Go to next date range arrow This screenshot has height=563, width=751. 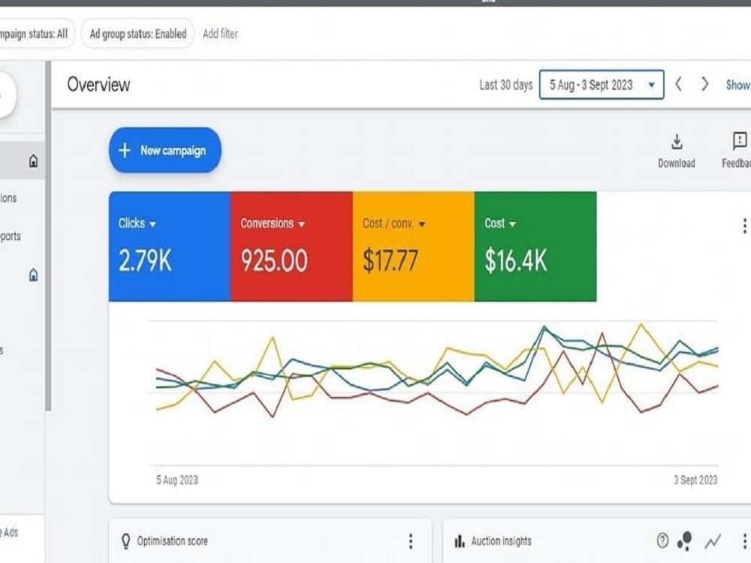(x=704, y=84)
